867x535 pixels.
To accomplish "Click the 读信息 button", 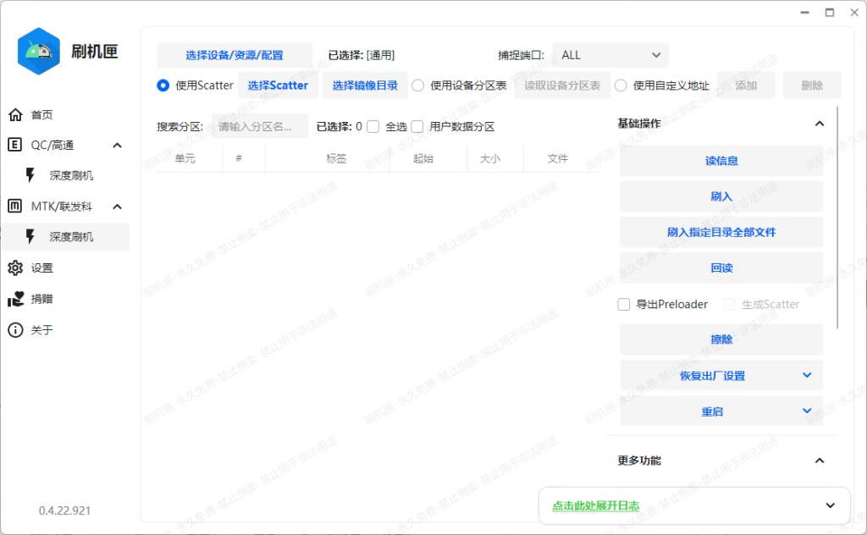I will (721, 160).
